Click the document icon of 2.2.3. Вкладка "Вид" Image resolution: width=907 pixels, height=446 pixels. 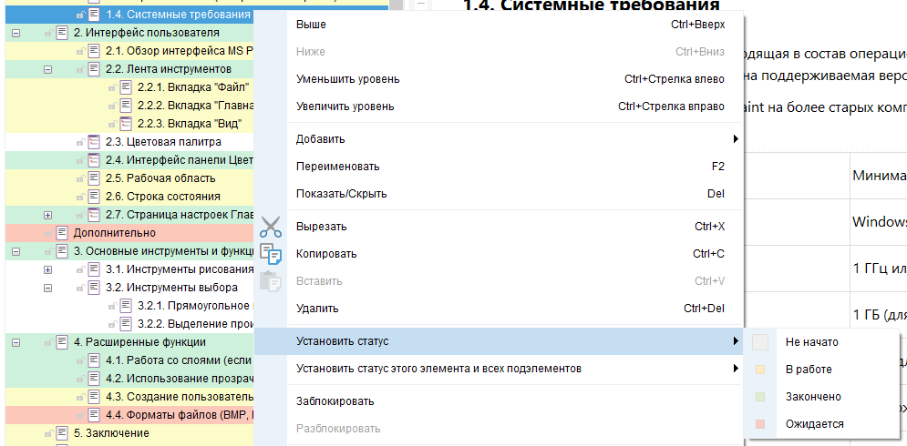pyautogui.click(x=126, y=124)
